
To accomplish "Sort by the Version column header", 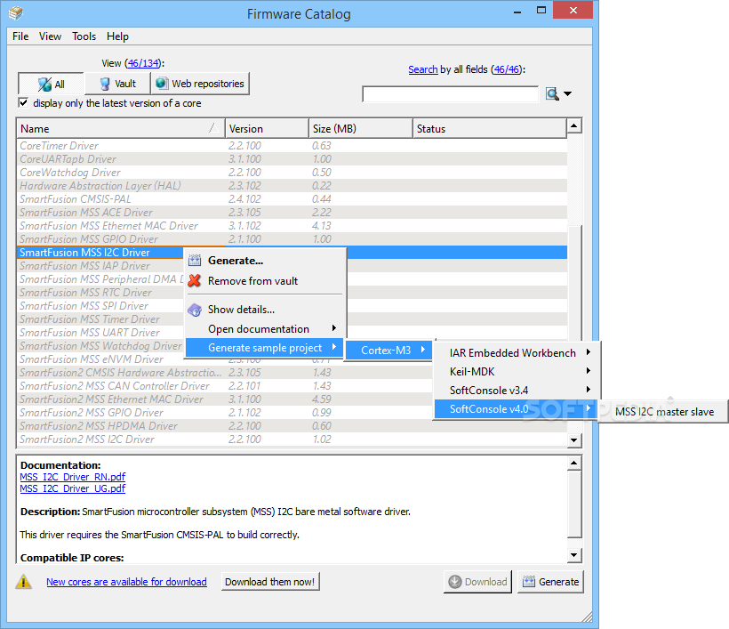I will [268, 128].
